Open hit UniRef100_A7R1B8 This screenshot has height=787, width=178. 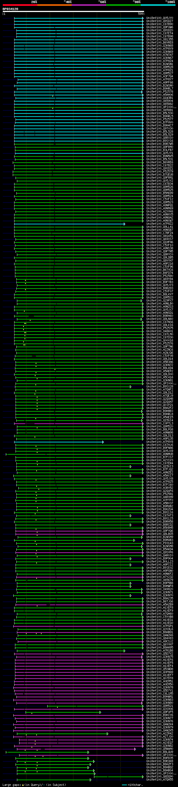click(x=159, y=650)
